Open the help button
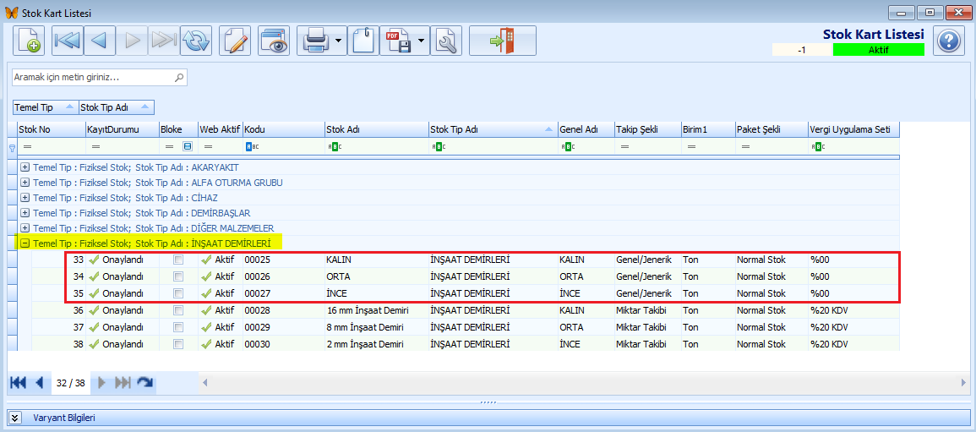Screen dimensions: 976x432 (949, 41)
